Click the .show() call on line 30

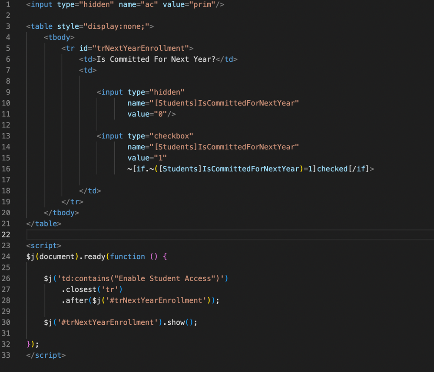coord(178,322)
